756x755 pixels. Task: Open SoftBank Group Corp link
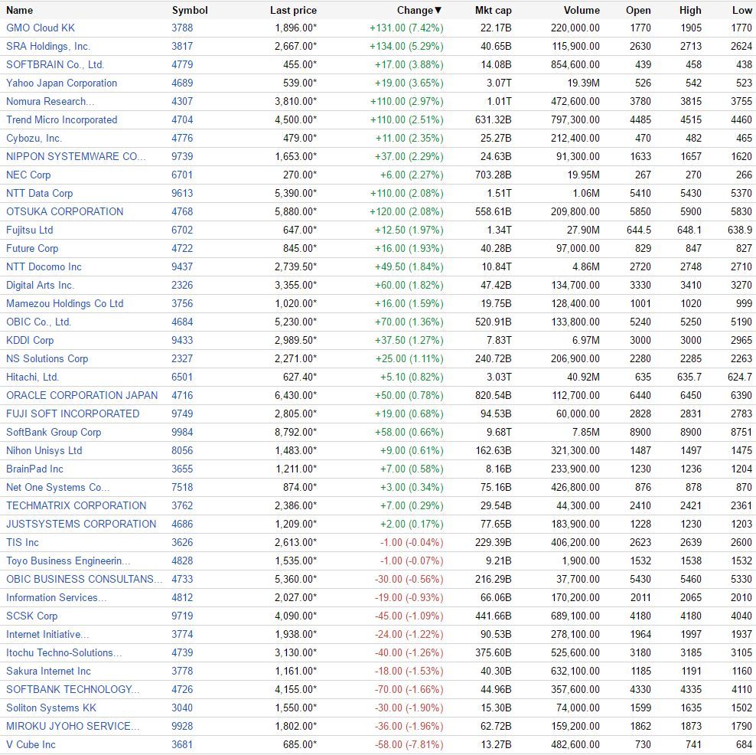(54, 432)
